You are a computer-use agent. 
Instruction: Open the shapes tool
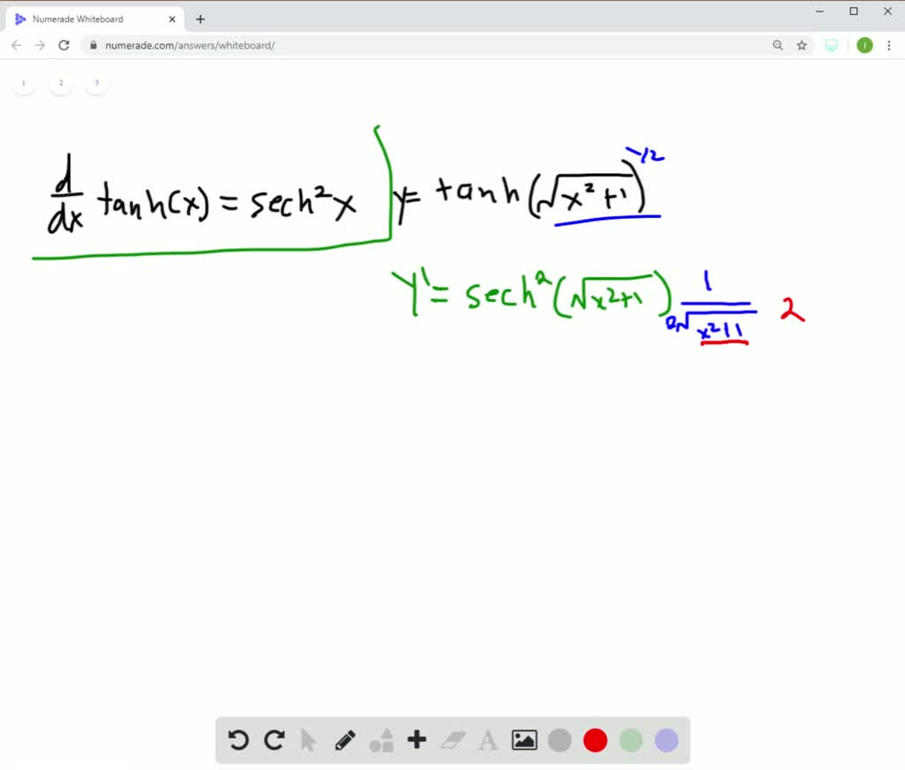click(x=381, y=740)
